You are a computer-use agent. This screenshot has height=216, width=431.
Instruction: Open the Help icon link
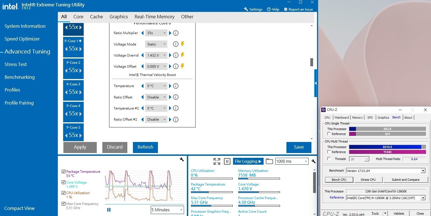click(269, 9)
